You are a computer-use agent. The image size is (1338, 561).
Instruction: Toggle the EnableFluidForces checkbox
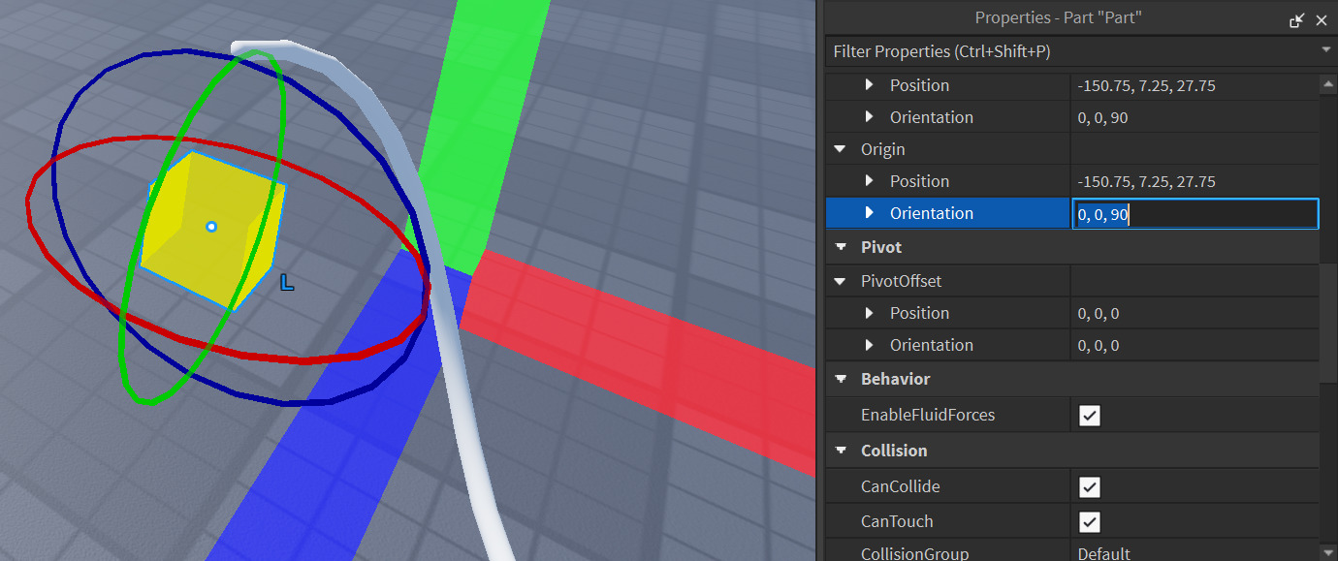click(1090, 416)
